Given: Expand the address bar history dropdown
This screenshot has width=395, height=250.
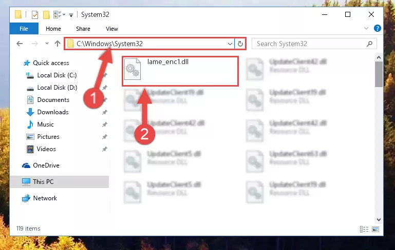Looking at the screenshot, I should pyautogui.click(x=230, y=44).
